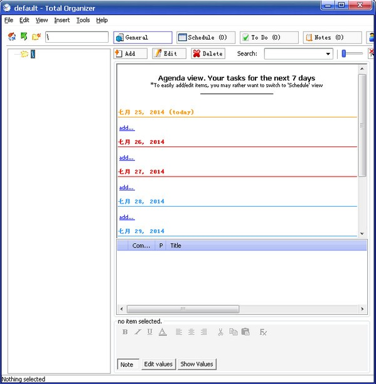Click the agenda scrollbar down arrow
376x384 pixels.
click(362, 234)
